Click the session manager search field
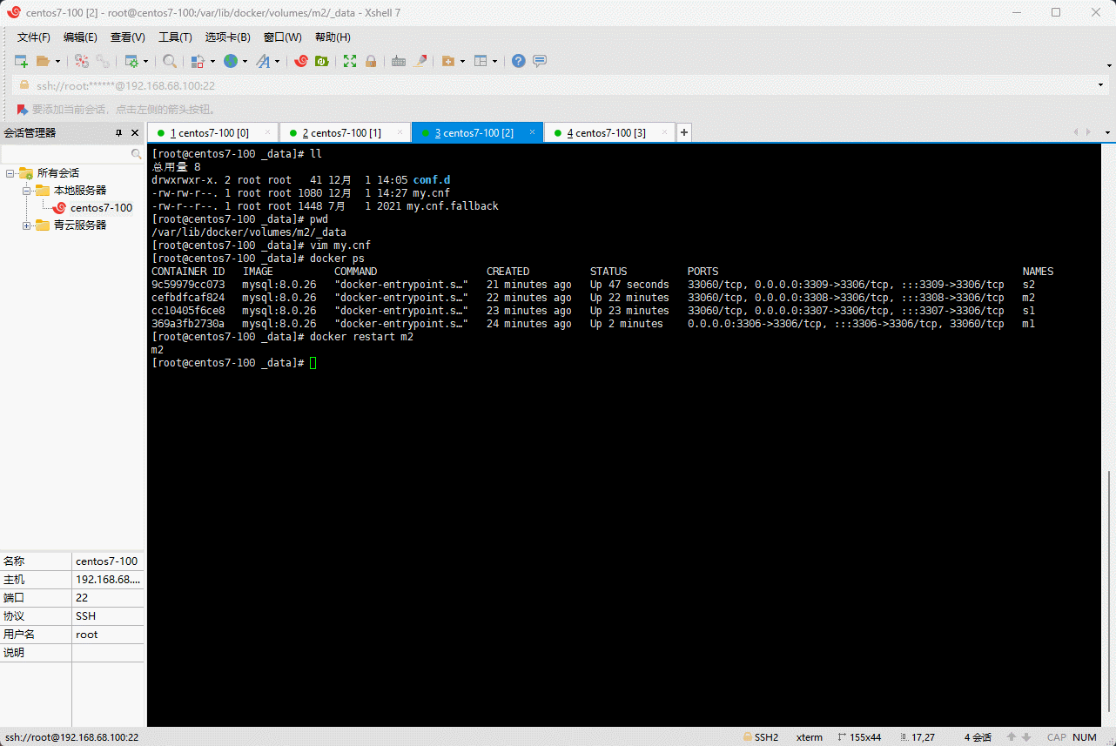 click(72, 154)
